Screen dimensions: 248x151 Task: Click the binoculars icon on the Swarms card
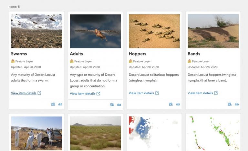pyautogui.click(x=60, y=104)
